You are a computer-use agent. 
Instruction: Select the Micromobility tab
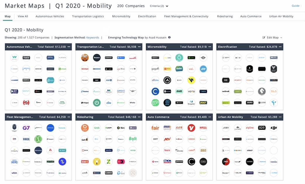(x=121, y=16)
